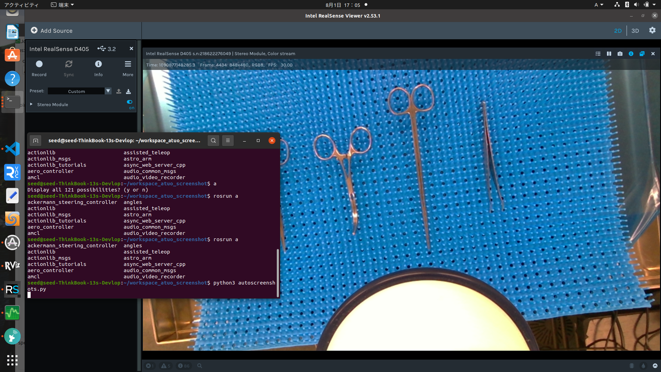Screen dimensions: 661x372
Task: Click the terminal window scrollbar
Action: pos(277,272)
